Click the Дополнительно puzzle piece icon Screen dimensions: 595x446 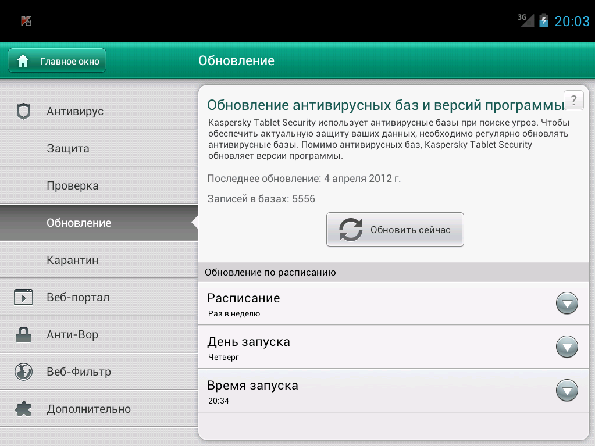23,409
